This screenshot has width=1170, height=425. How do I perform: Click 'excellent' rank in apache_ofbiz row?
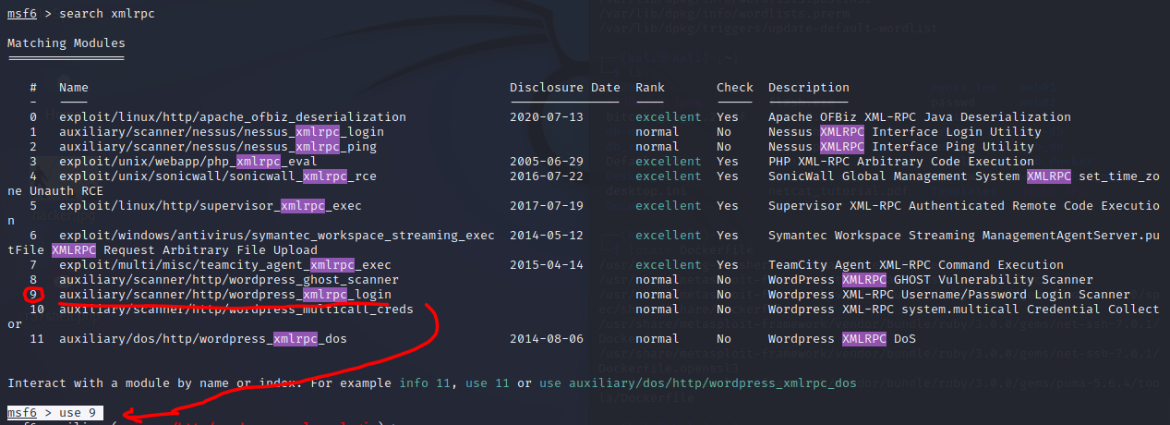tap(669, 117)
